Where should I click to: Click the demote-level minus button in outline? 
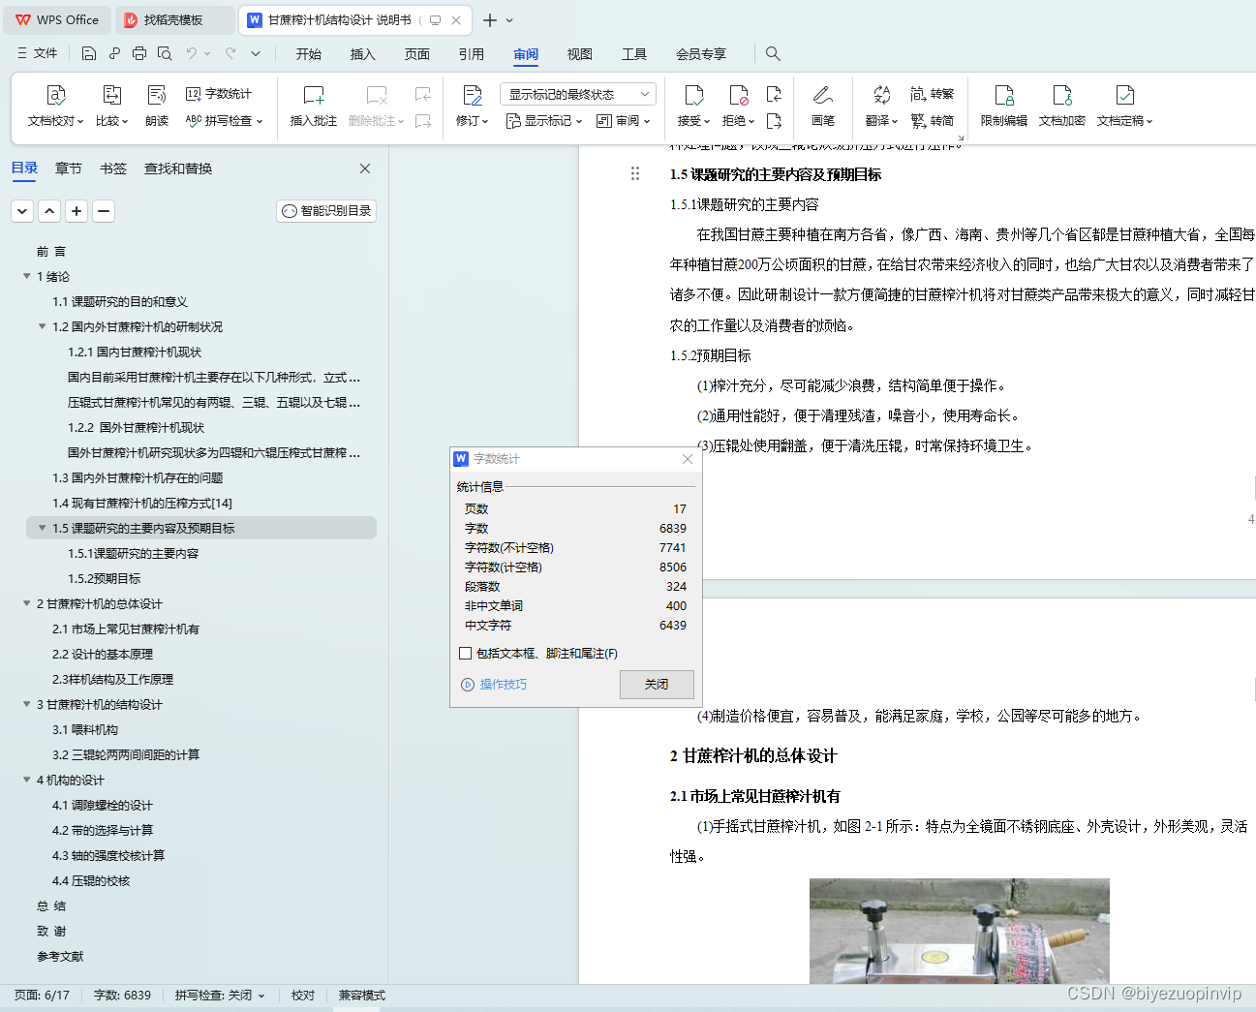pos(104,211)
